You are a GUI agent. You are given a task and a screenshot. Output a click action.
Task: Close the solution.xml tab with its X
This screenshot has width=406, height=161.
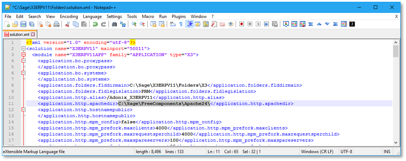33,34
